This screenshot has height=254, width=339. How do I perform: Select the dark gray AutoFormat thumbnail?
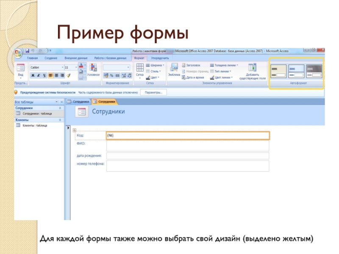pos(314,70)
